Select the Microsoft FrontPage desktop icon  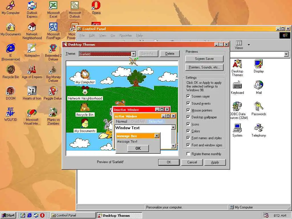(53, 31)
